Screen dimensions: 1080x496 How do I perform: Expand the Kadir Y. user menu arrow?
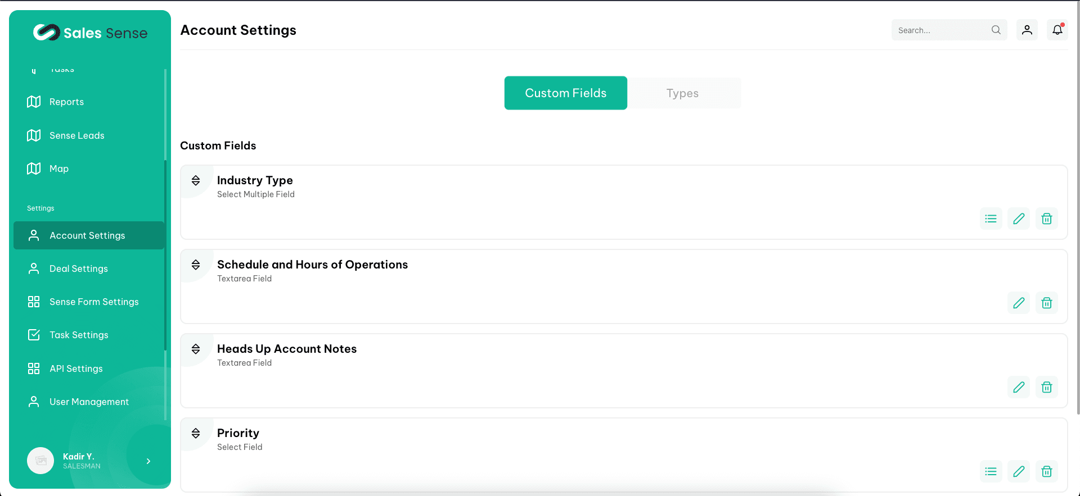[x=148, y=461]
